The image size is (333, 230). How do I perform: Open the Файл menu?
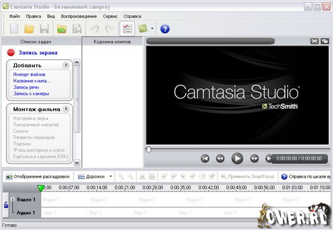14,16
